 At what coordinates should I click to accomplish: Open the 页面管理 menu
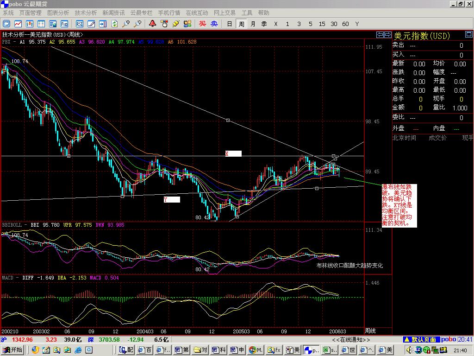coord(30,13)
